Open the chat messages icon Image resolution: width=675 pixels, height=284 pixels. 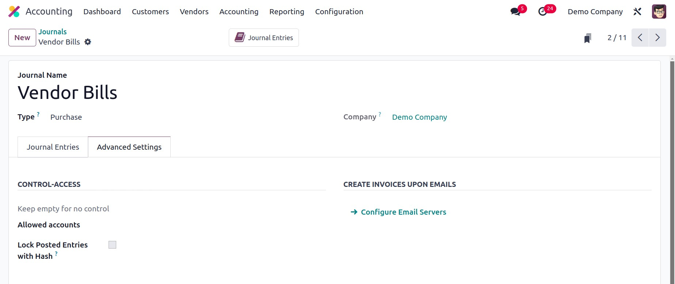point(516,12)
